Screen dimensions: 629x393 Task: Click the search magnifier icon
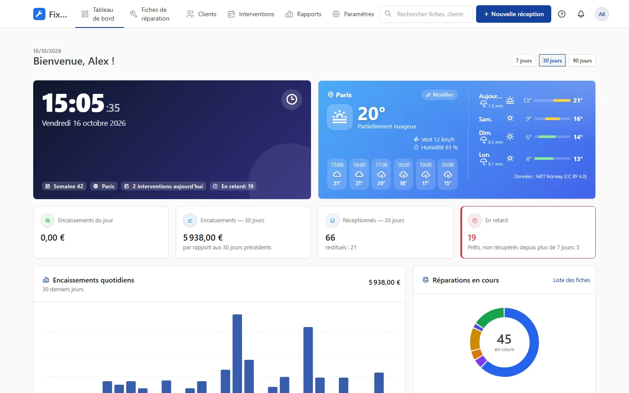coord(388,14)
